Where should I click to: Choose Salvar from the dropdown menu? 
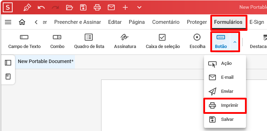(x=225, y=119)
